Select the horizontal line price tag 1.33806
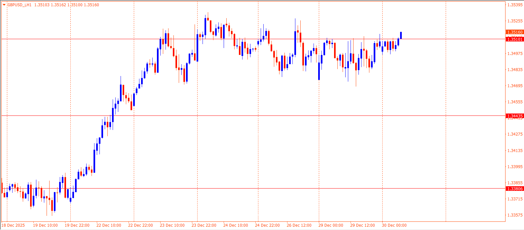This screenshot has height=230, width=524. 515,189
